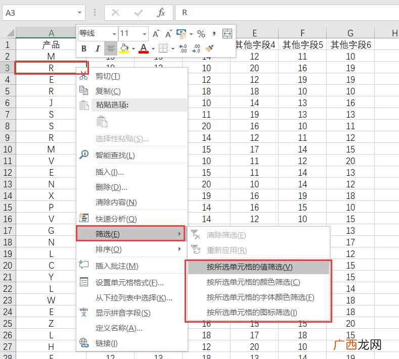Image resolution: width=399 pixels, height=359 pixels.
Task: Select row 10 header
Action: (8, 149)
